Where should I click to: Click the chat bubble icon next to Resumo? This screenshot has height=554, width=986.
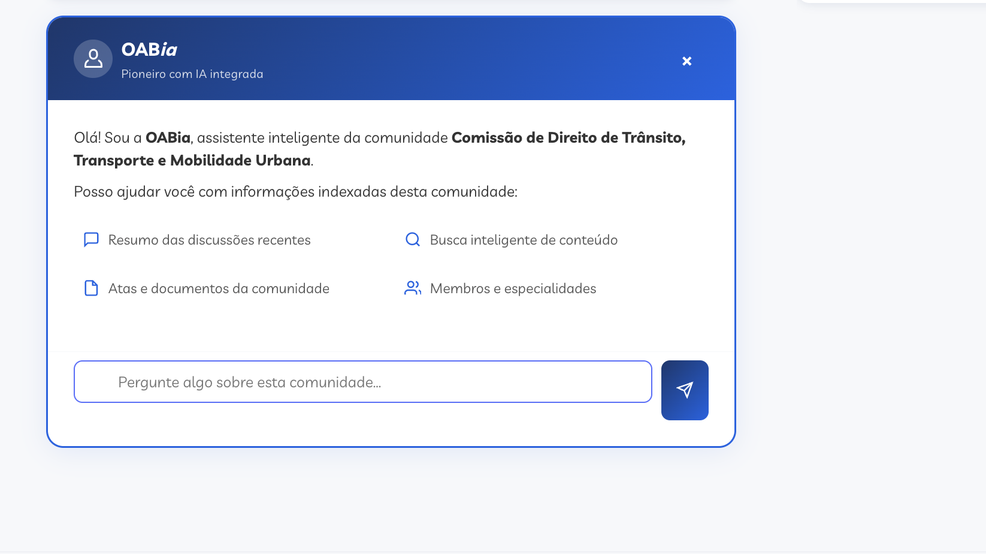[x=90, y=239]
